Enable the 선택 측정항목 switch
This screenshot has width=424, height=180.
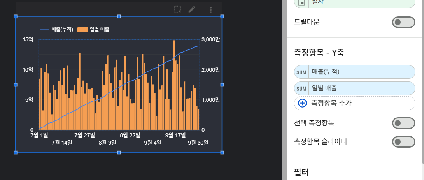click(403, 123)
